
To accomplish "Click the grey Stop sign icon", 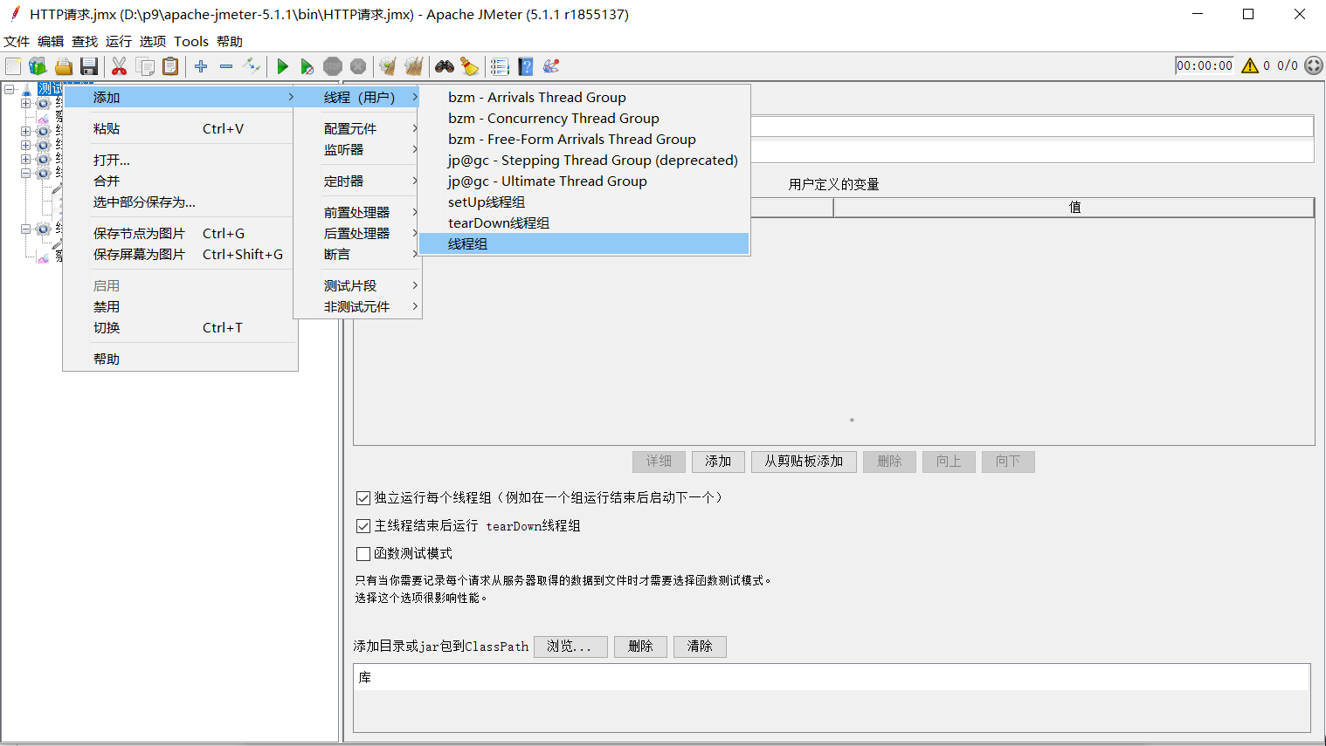I will coord(333,66).
